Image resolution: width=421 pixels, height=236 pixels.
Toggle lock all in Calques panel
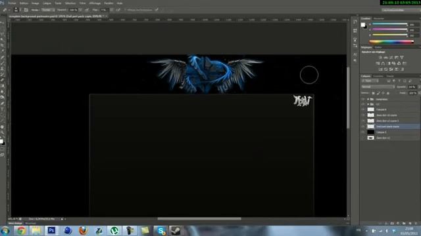(388, 93)
